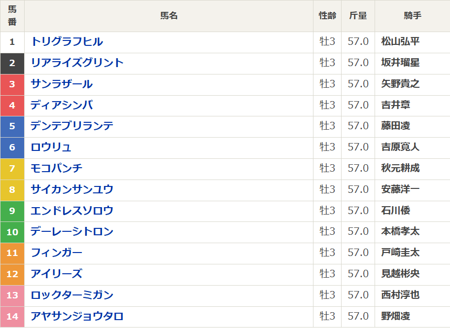450x328 pixels.
Task: Click horse name サンラザール
Action: 62,84
